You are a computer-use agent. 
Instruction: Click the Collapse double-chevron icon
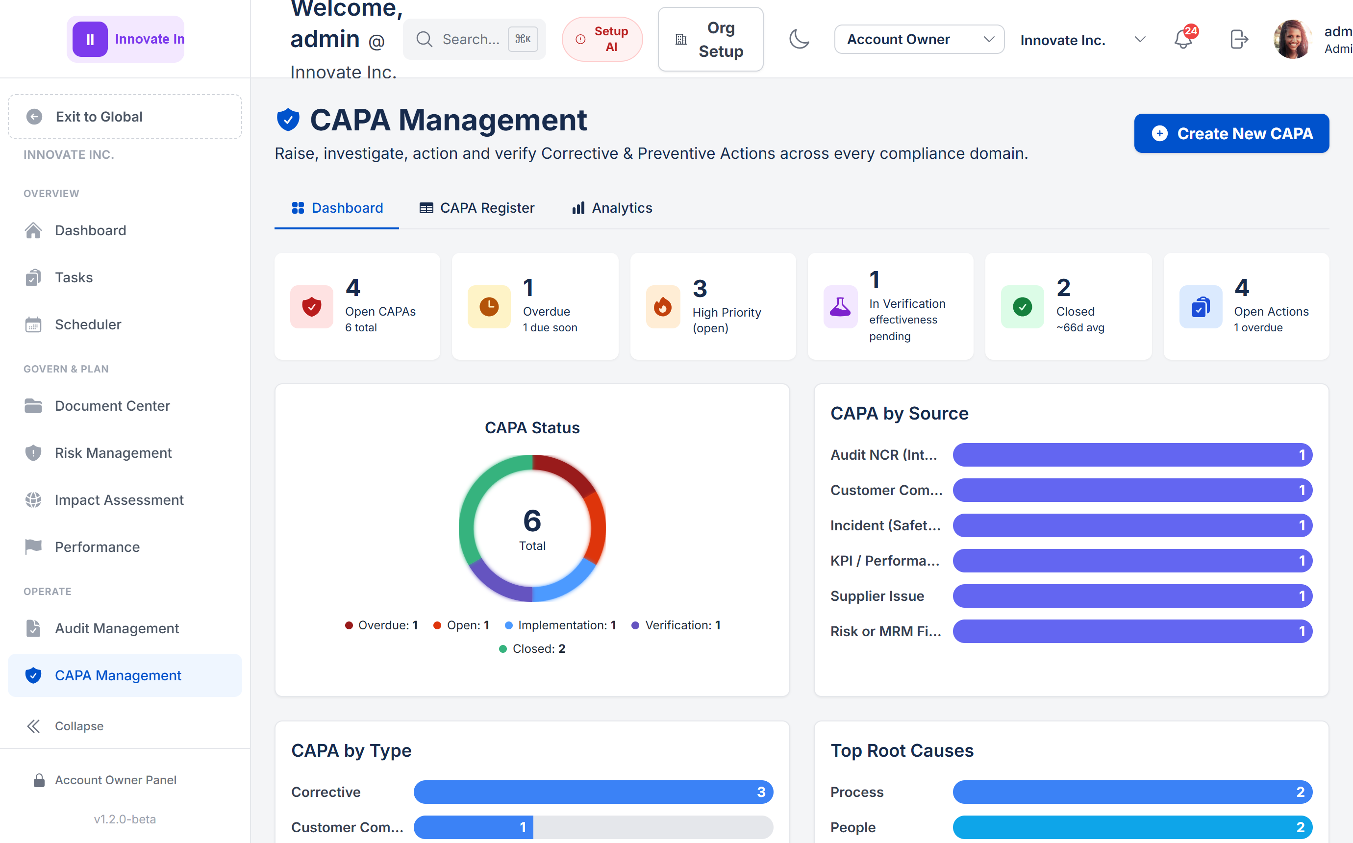(33, 726)
